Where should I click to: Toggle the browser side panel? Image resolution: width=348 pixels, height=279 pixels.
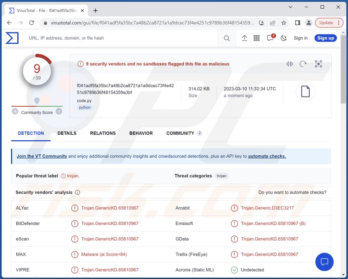(298, 22)
